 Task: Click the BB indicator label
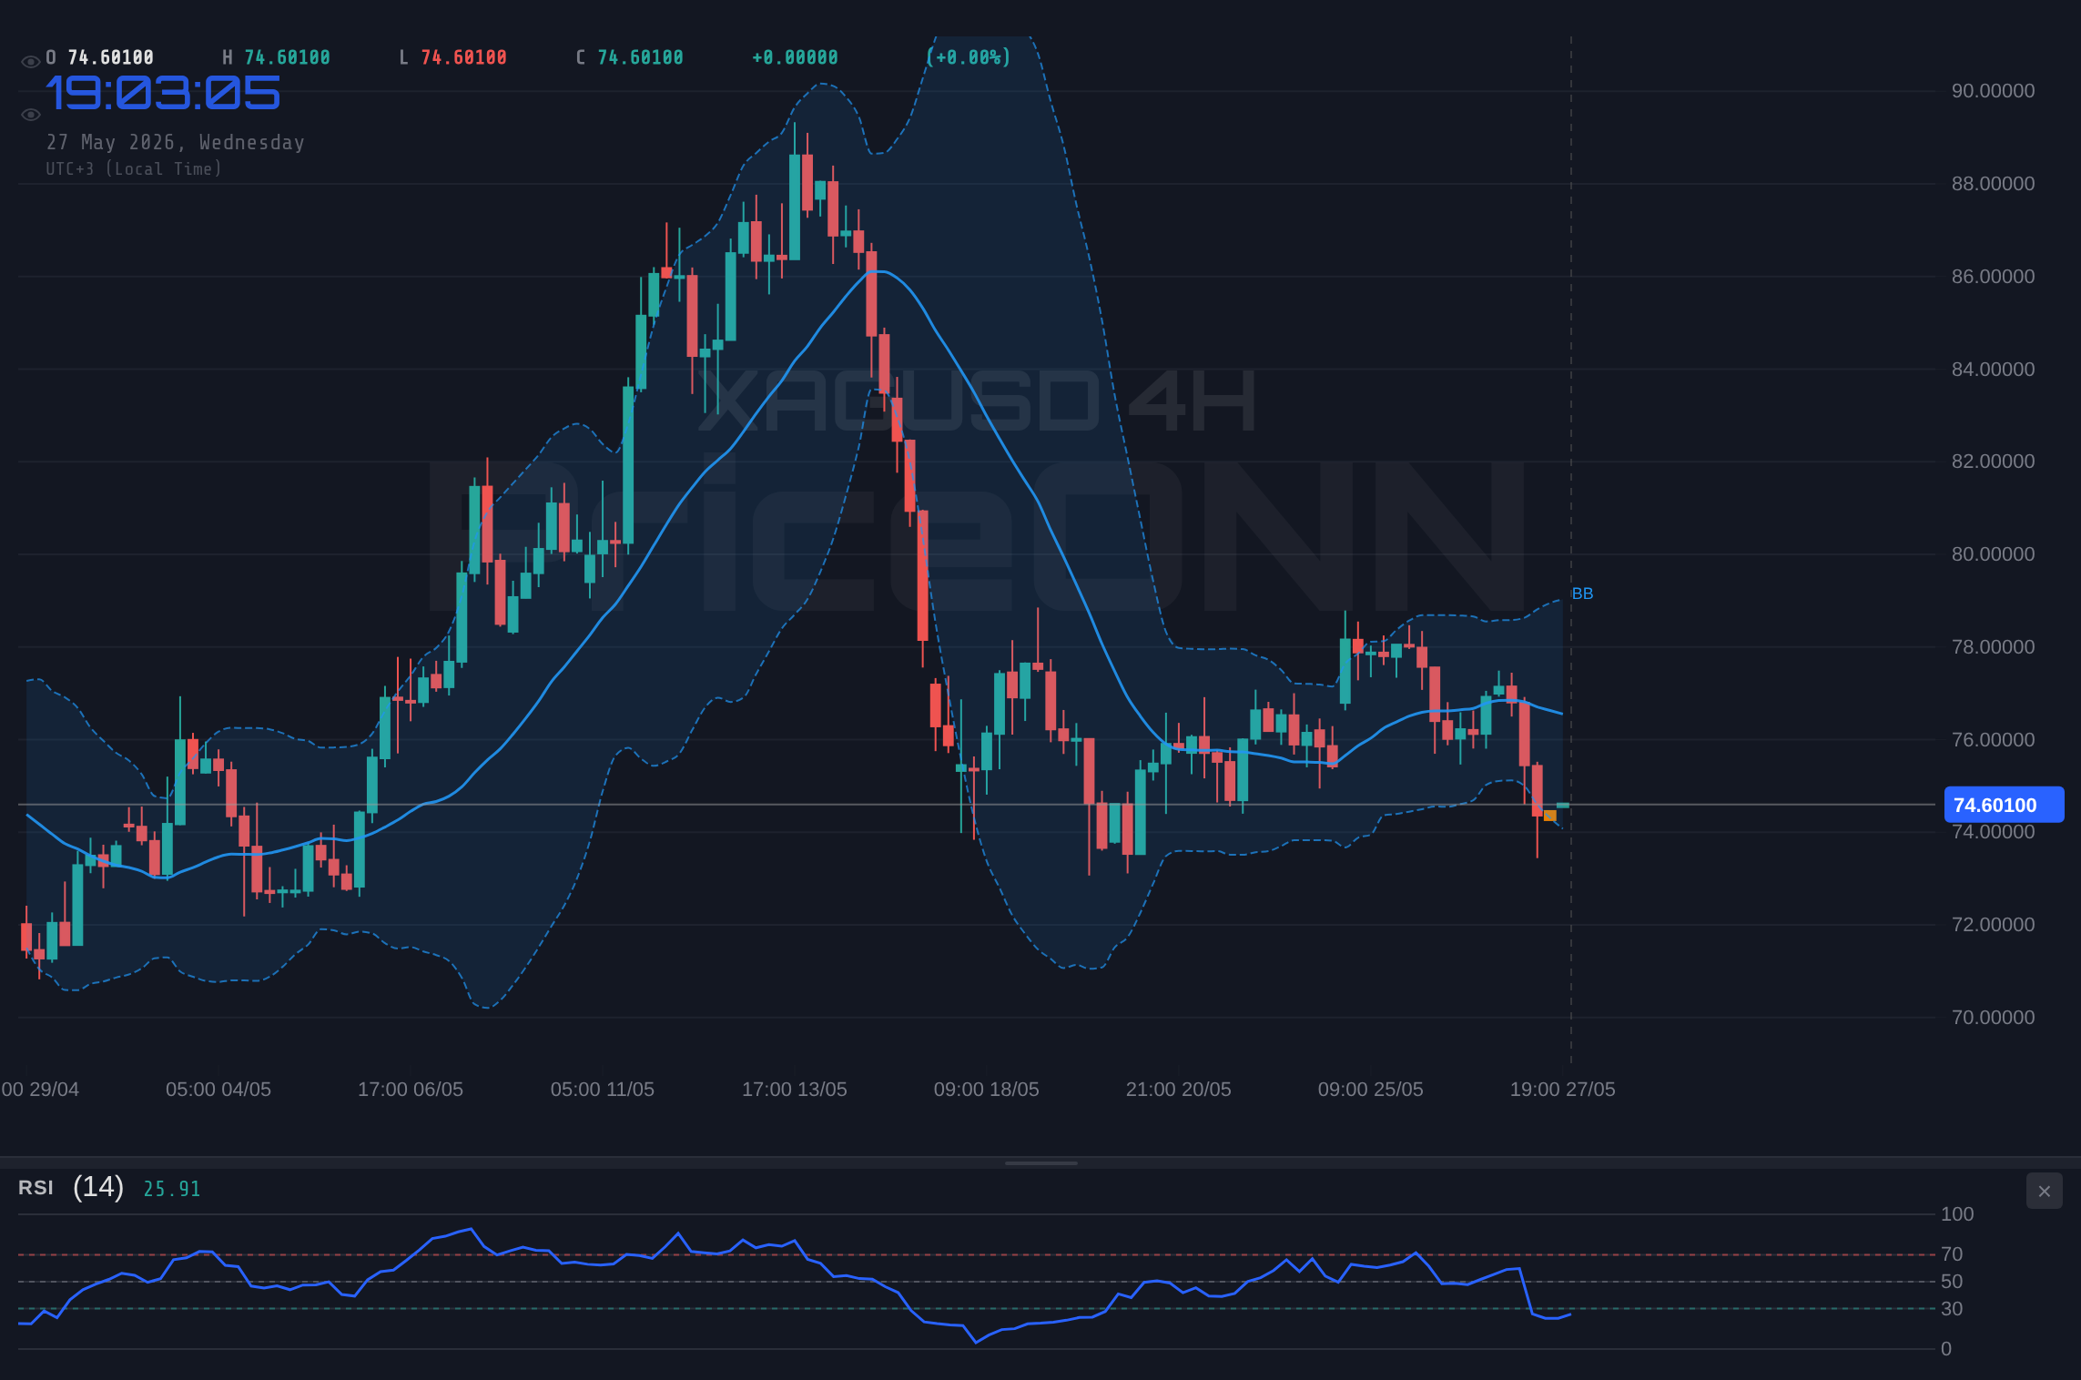click(1582, 594)
